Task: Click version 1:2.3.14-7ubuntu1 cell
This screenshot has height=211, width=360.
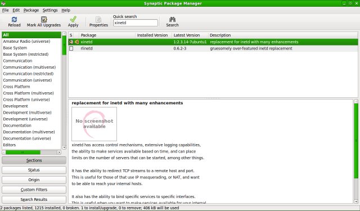Action: [x=190, y=42]
